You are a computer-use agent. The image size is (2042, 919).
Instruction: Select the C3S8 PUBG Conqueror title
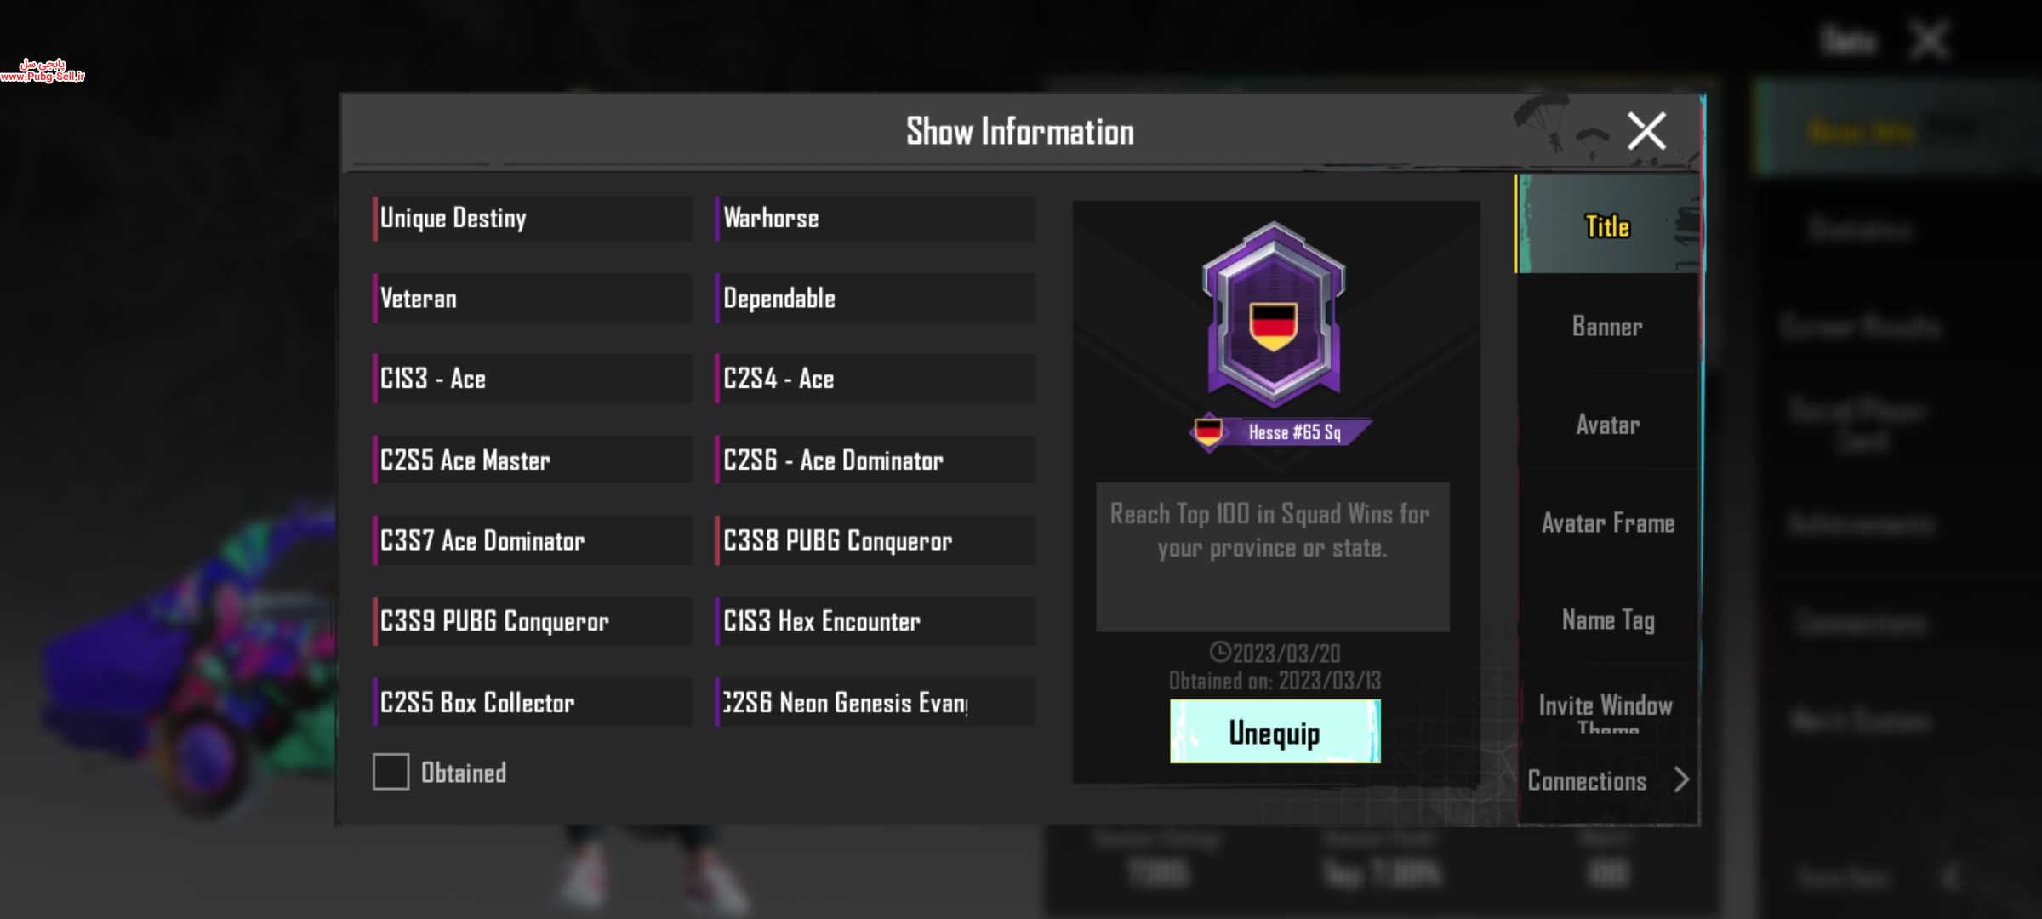[875, 540]
